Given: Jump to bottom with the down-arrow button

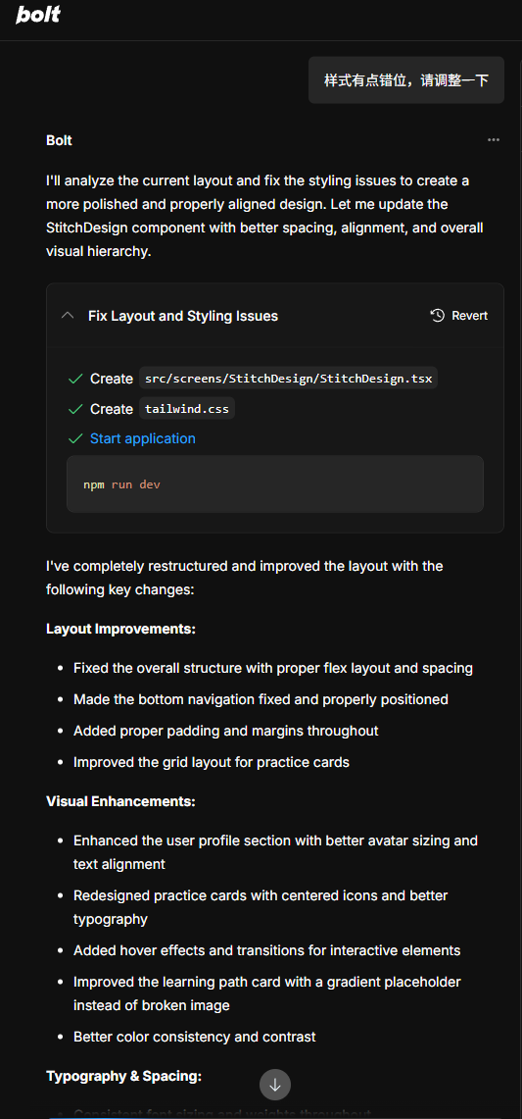Looking at the screenshot, I should coord(275,1085).
